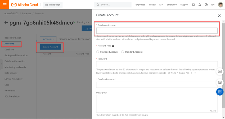Close the Create Account panel
Image resolution: width=225 pixels, height=119 pixels.
(x=219, y=16)
